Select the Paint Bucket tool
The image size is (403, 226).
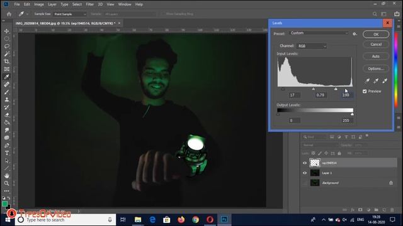click(x=7, y=122)
